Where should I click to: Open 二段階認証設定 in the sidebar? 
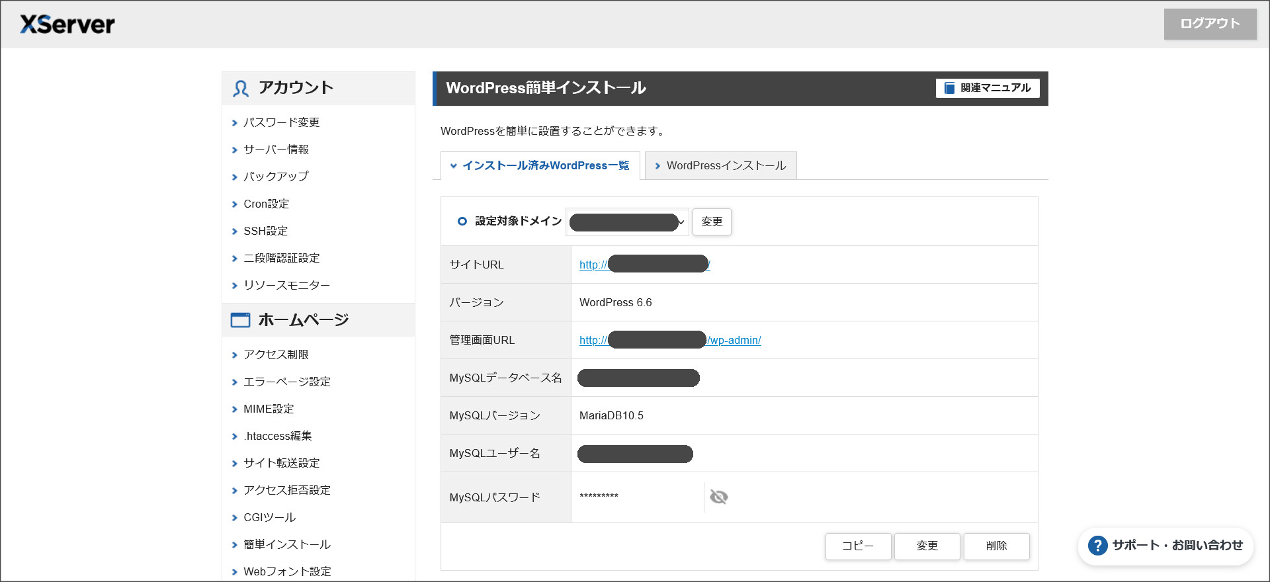(281, 258)
